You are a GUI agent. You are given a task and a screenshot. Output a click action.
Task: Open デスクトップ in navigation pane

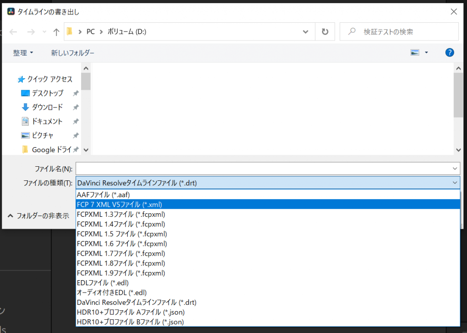coord(42,93)
